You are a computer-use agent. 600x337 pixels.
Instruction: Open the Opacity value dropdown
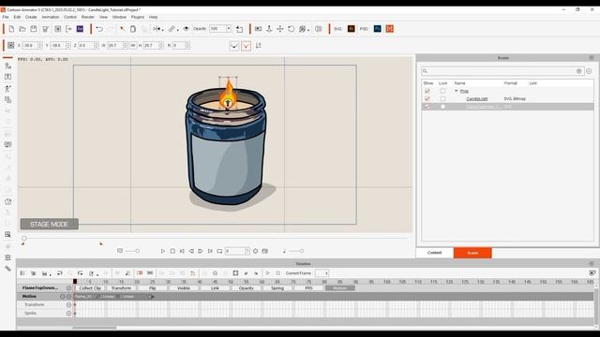point(229,29)
